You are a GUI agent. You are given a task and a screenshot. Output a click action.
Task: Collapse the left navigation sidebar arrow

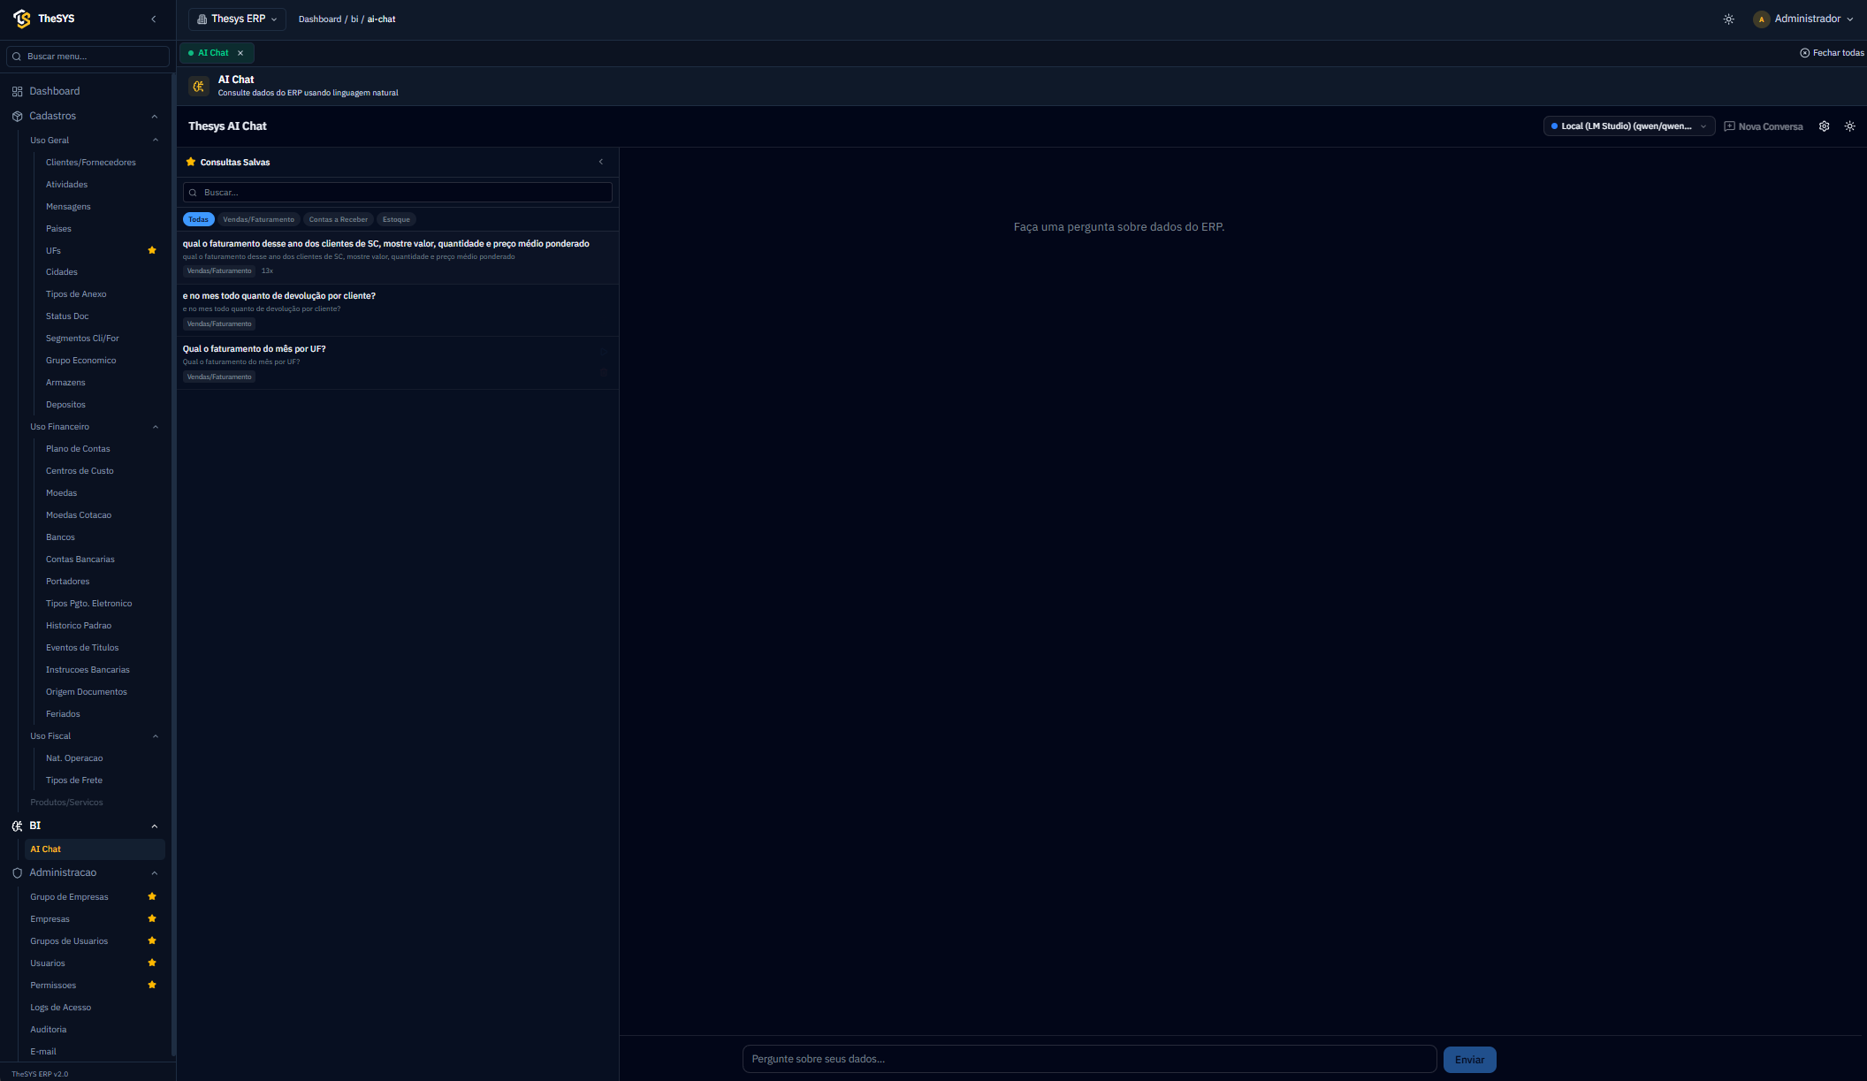[153, 19]
